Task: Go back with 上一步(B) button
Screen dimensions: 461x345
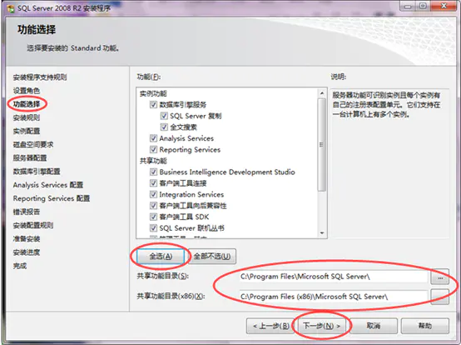Action: (270, 326)
